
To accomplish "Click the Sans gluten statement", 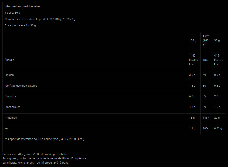I will [45, 158].
